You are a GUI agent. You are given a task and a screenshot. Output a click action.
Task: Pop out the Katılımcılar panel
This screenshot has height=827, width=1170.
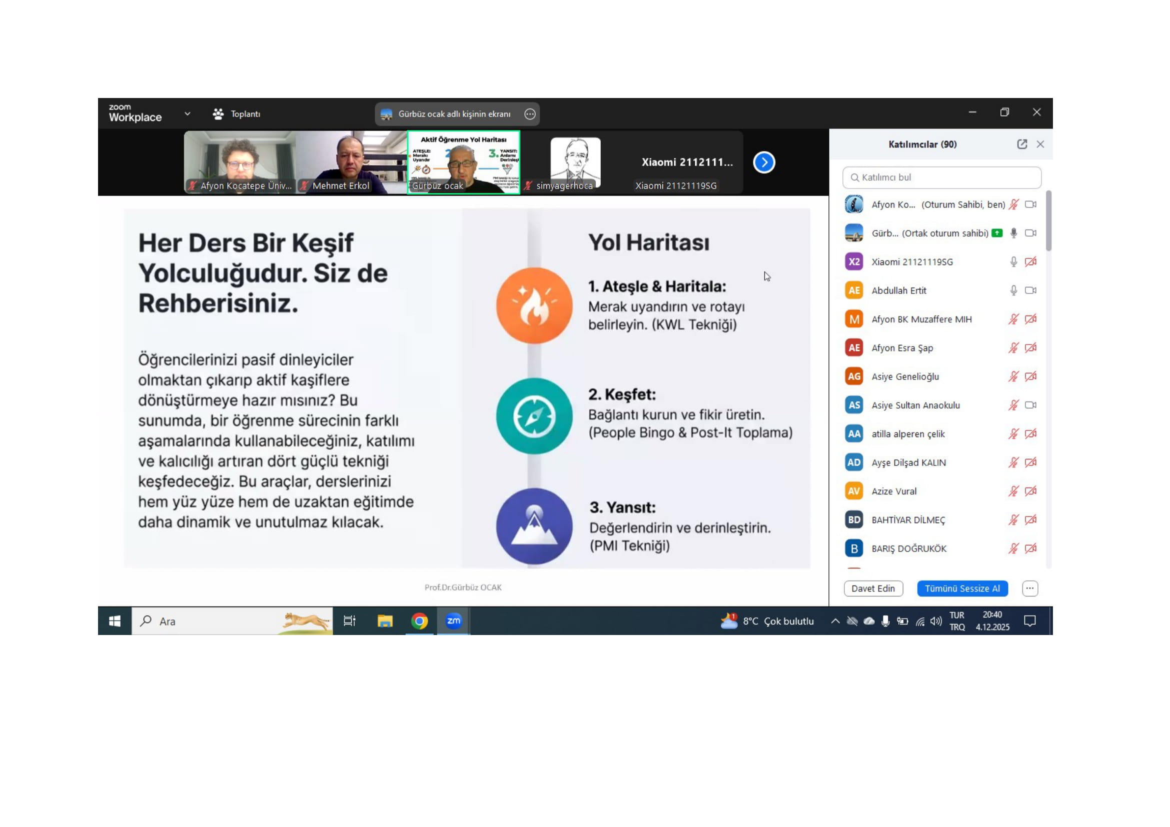pyautogui.click(x=1022, y=144)
